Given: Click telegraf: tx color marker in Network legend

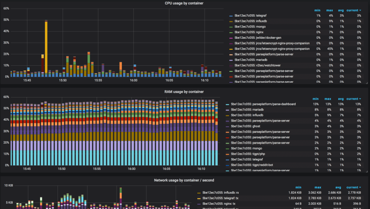Looking at the screenshot, I should pos(199,198).
